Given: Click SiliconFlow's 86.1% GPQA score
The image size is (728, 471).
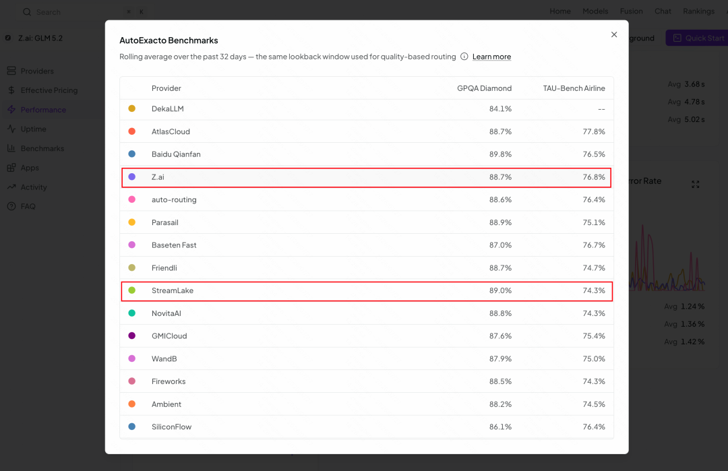Looking at the screenshot, I should (500, 427).
